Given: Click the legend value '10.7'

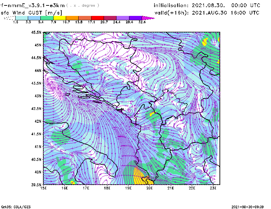Looking at the screenshot, I should (x=66, y=22).
